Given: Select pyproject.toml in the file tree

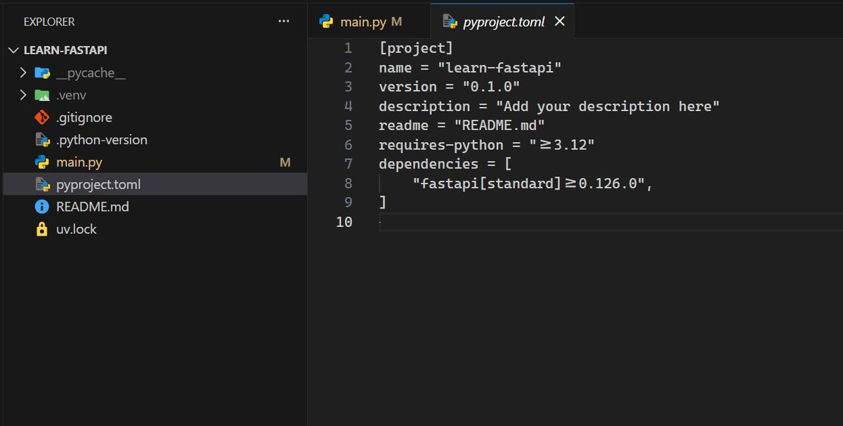Looking at the screenshot, I should (x=98, y=185).
